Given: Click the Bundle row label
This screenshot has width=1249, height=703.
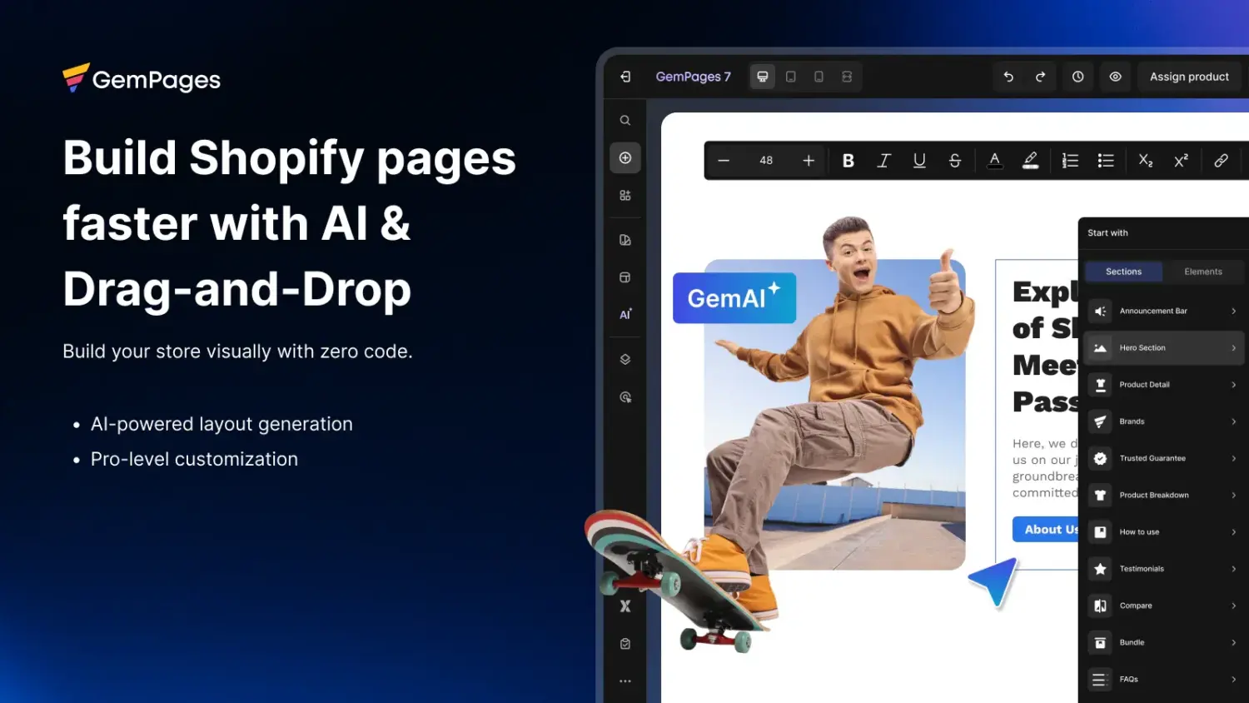Looking at the screenshot, I should pyautogui.click(x=1132, y=643).
